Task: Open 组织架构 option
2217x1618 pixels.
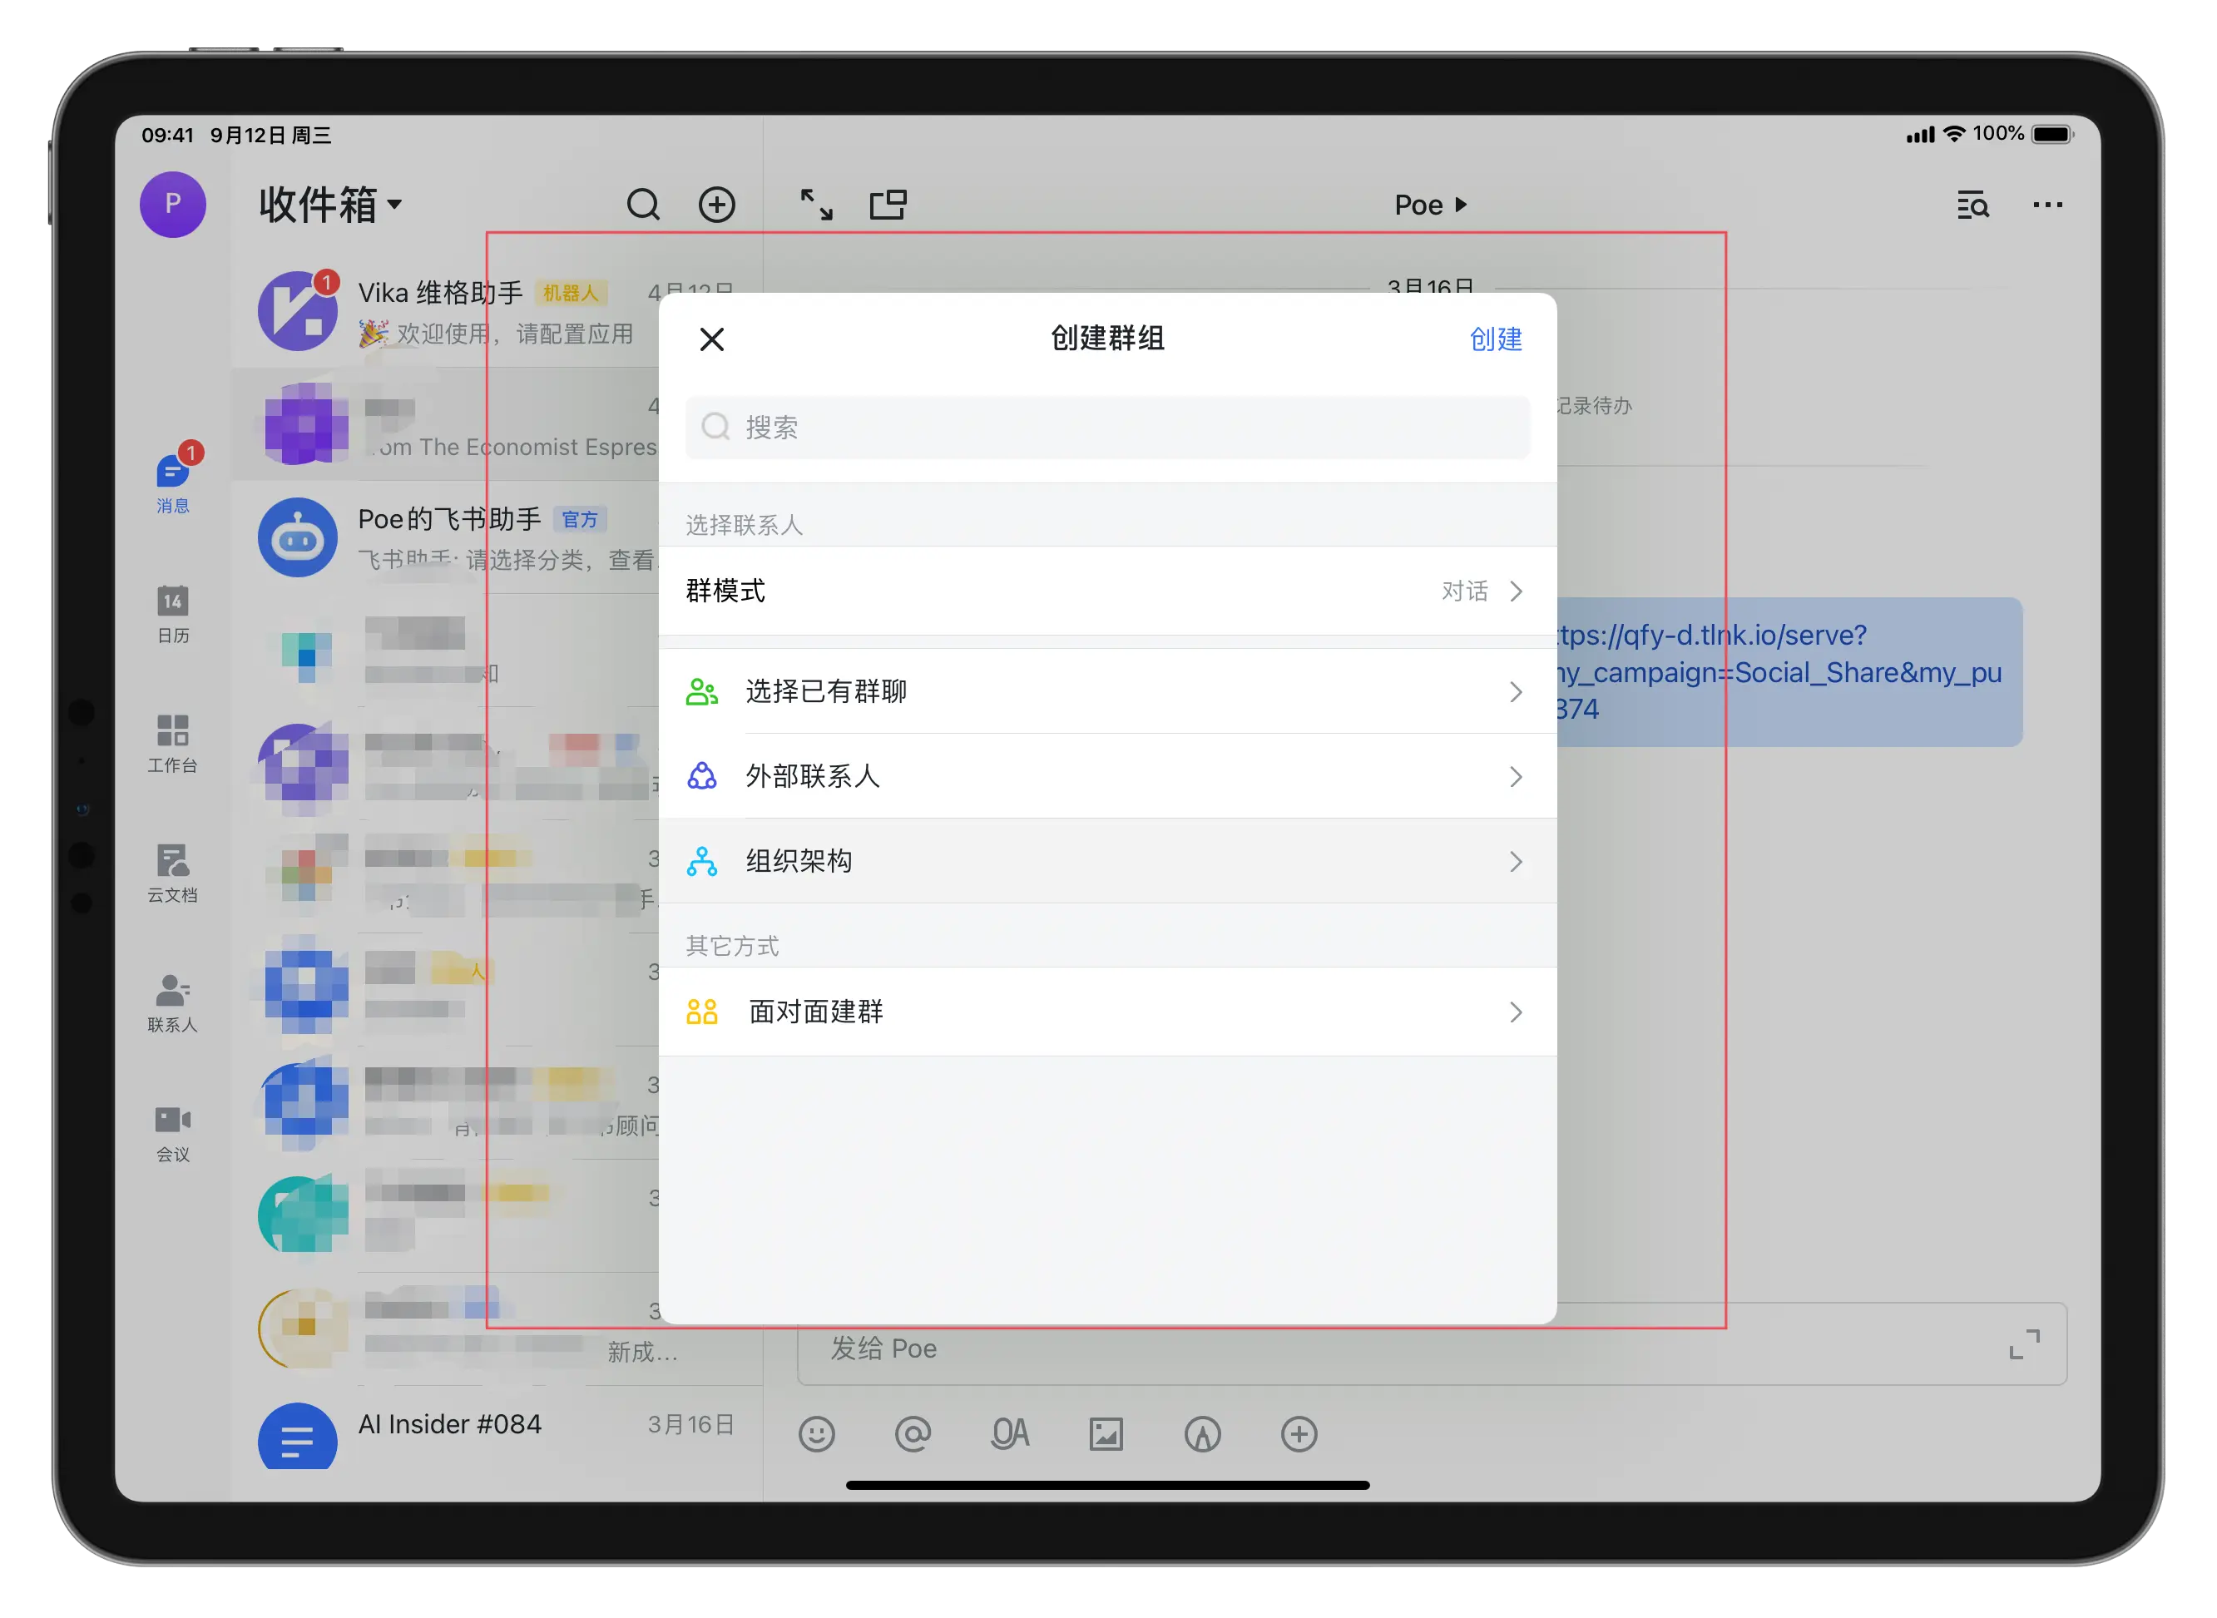Action: 1106,861
